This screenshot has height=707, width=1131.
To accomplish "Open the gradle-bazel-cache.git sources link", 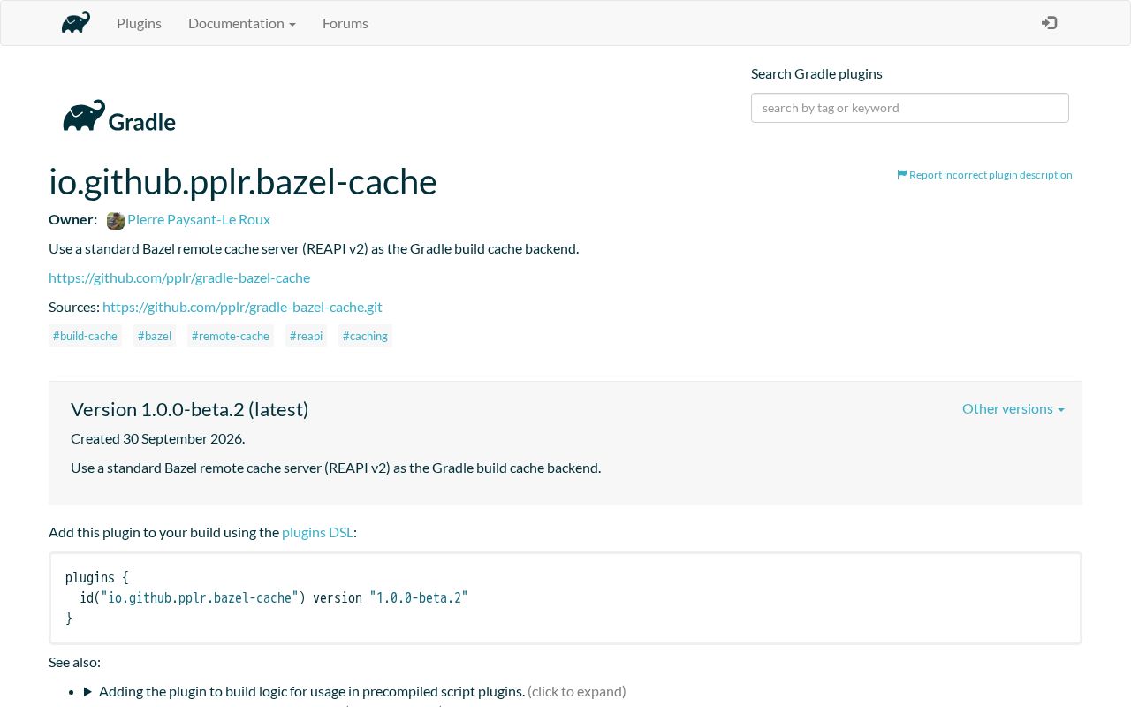I will coord(242,307).
